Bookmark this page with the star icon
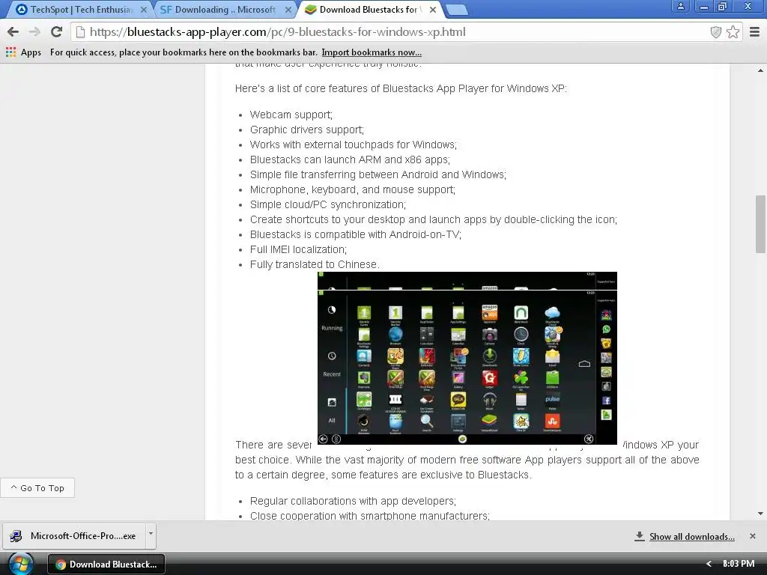 (x=733, y=32)
